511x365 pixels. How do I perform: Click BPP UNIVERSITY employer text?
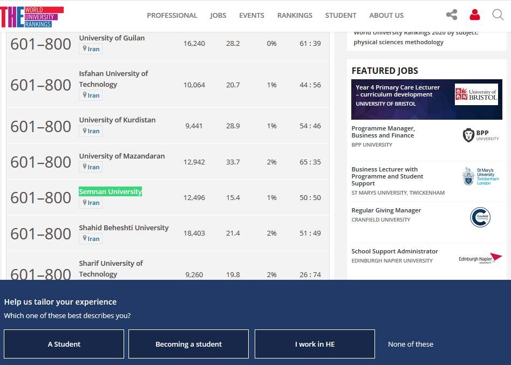click(372, 145)
